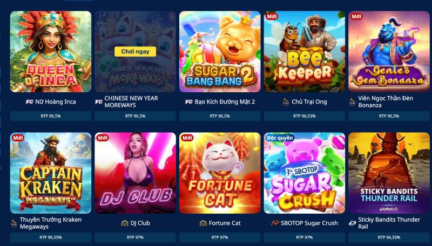
Task: Click the FC provider icon beside Nữ Hoàng Inca
Action: pos(30,102)
